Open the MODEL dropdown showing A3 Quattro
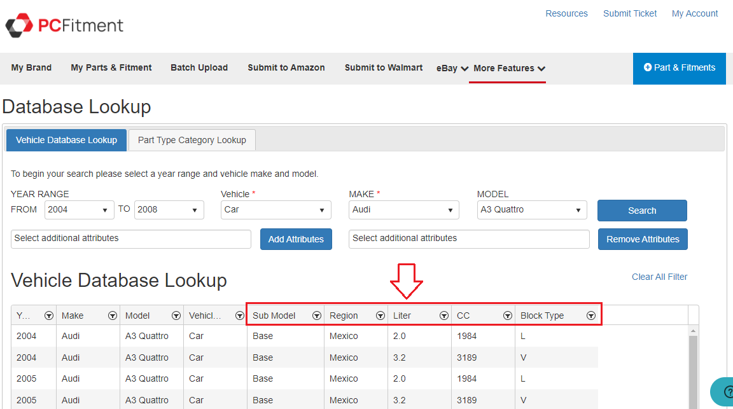The height and width of the screenshot is (409, 733). tap(531, 210)
